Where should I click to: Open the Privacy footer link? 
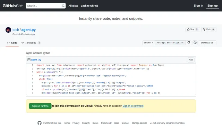(76, 123)
